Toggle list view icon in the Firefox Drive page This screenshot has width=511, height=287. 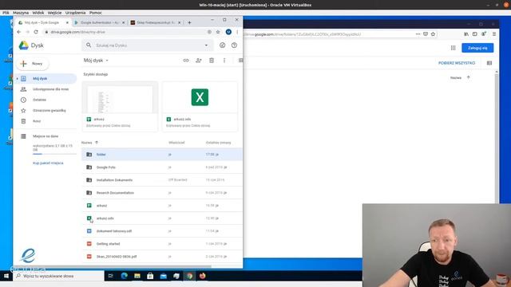pos(489,63)
